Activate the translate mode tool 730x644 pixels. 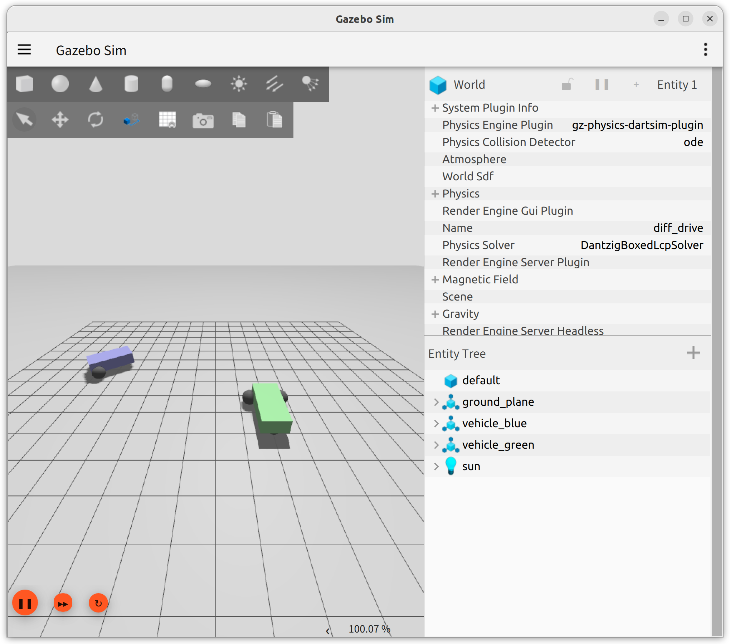click(x=60, y=120)
